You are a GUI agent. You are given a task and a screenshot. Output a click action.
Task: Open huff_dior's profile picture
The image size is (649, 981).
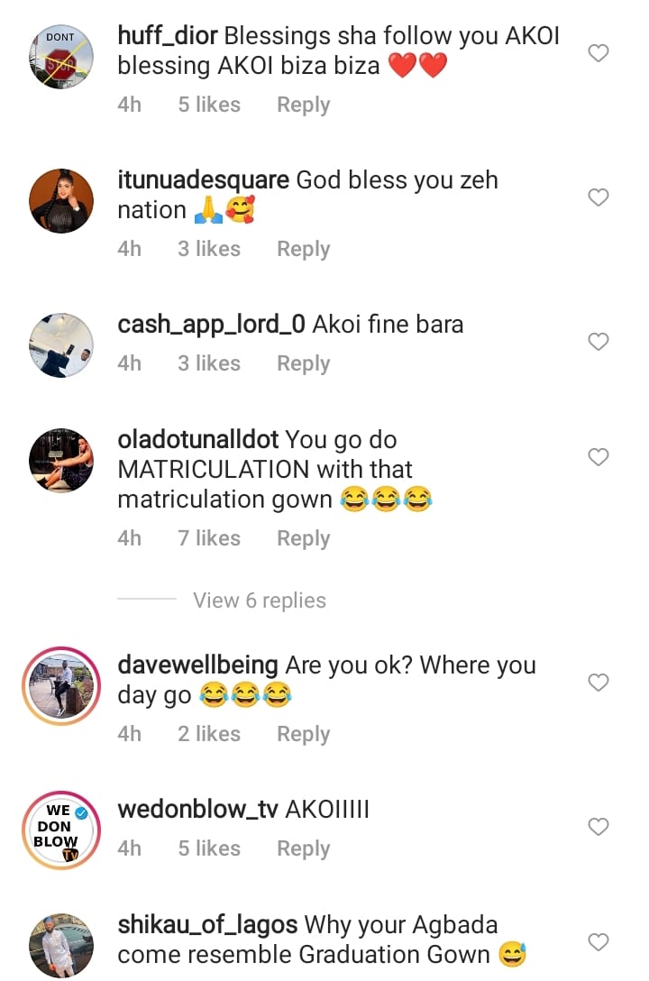click(x=61, y=57)
